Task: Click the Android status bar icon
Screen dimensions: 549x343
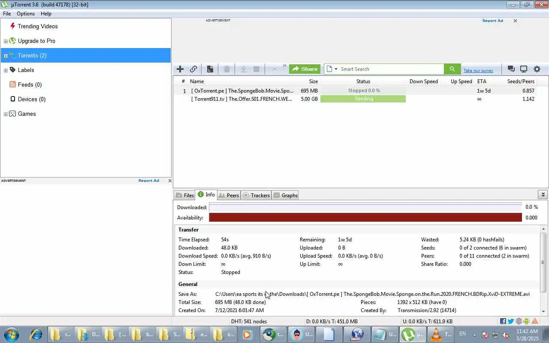Action: [526, 321]
